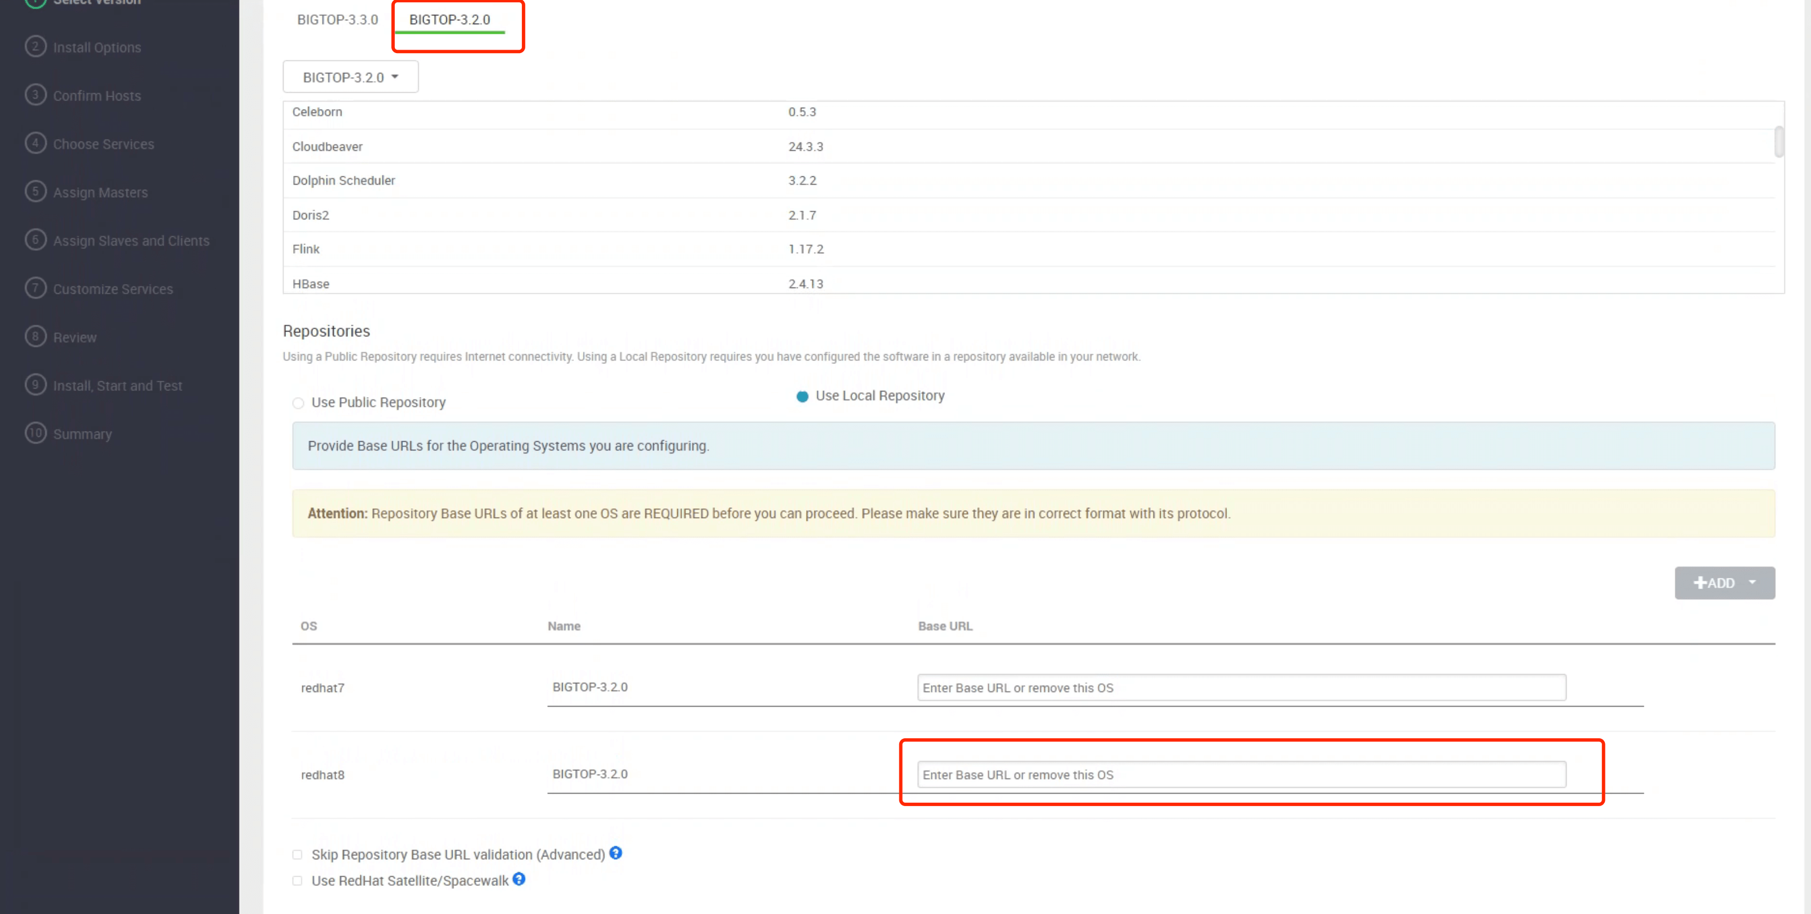Select the Review step in the sidebar
1811x914 pixels.
tap(36, 336)
